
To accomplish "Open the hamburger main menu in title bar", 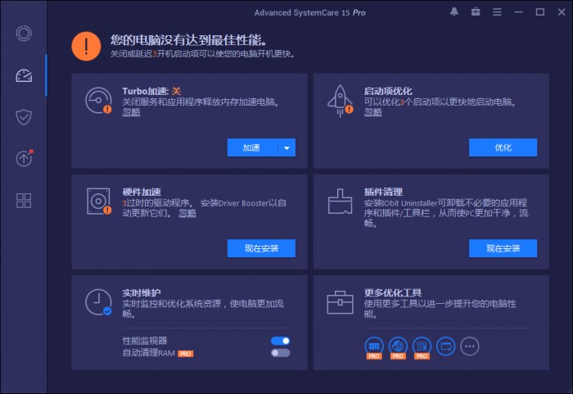I will point(497,12).
